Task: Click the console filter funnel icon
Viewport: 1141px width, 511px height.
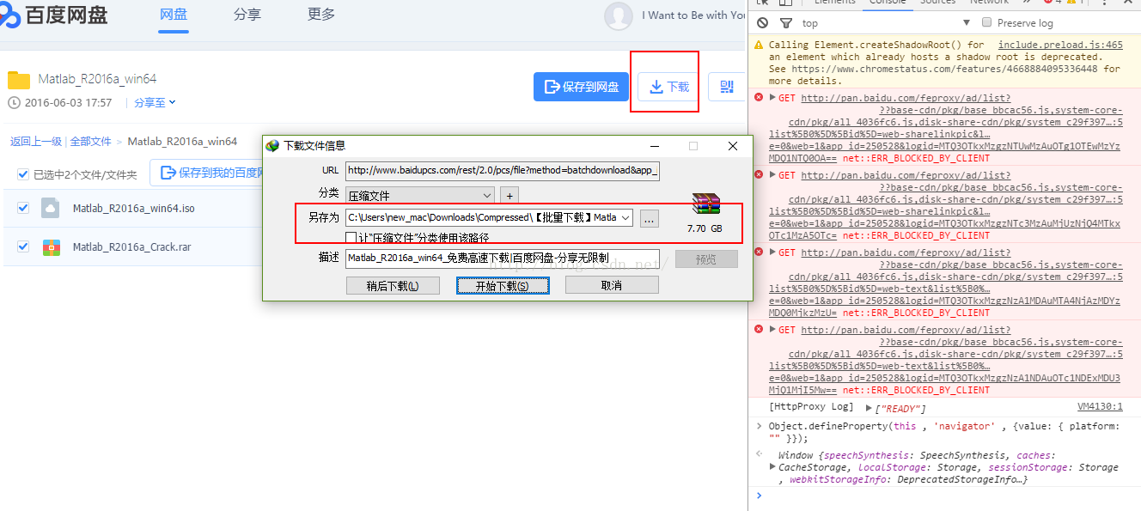Action: point(785,22)
